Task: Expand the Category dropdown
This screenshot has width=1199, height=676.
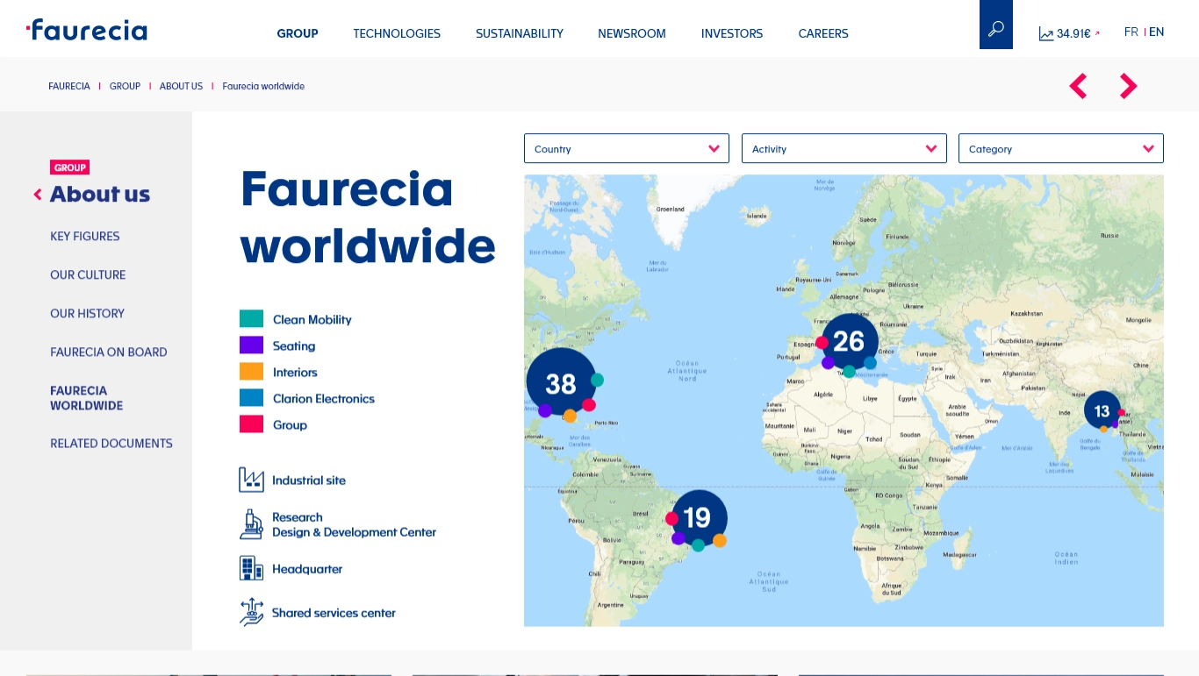Action: [1061, 148]
